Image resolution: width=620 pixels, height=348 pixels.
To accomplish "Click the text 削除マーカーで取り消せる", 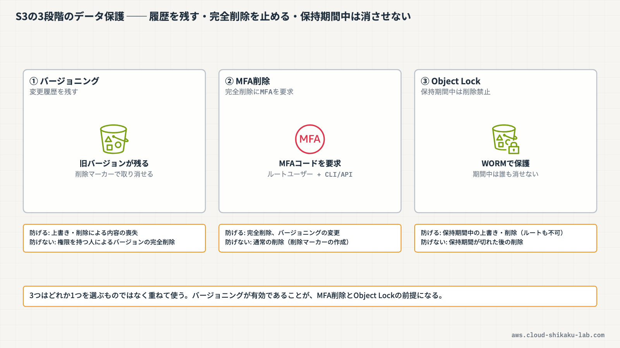I will [x=114, y=174].
